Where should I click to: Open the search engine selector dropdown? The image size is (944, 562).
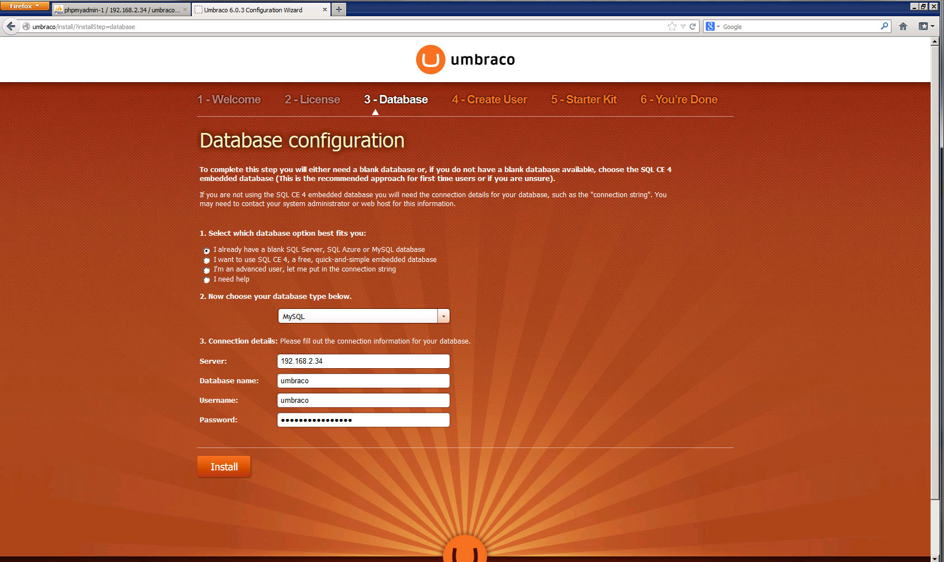[712, 26]
